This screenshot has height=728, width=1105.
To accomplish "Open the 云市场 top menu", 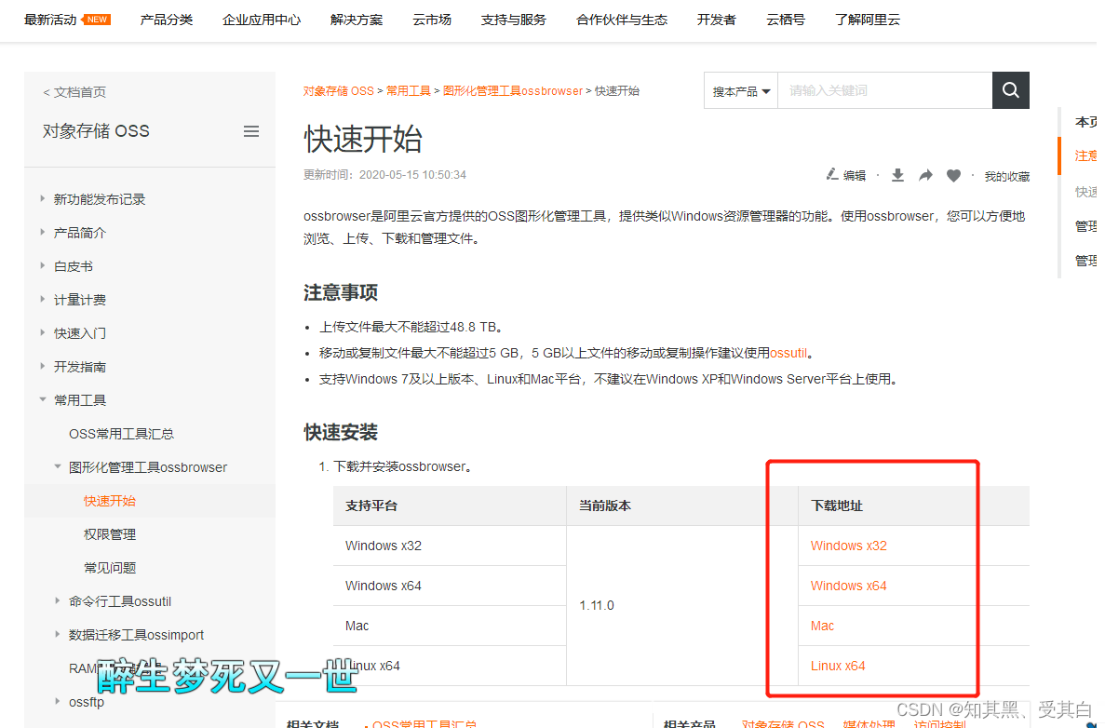I will [x=432, y=20].
